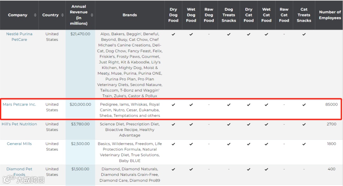
Task: Select the $3,780.00 revenue cell
Action: pyautogui.click(x=80, y=124)
